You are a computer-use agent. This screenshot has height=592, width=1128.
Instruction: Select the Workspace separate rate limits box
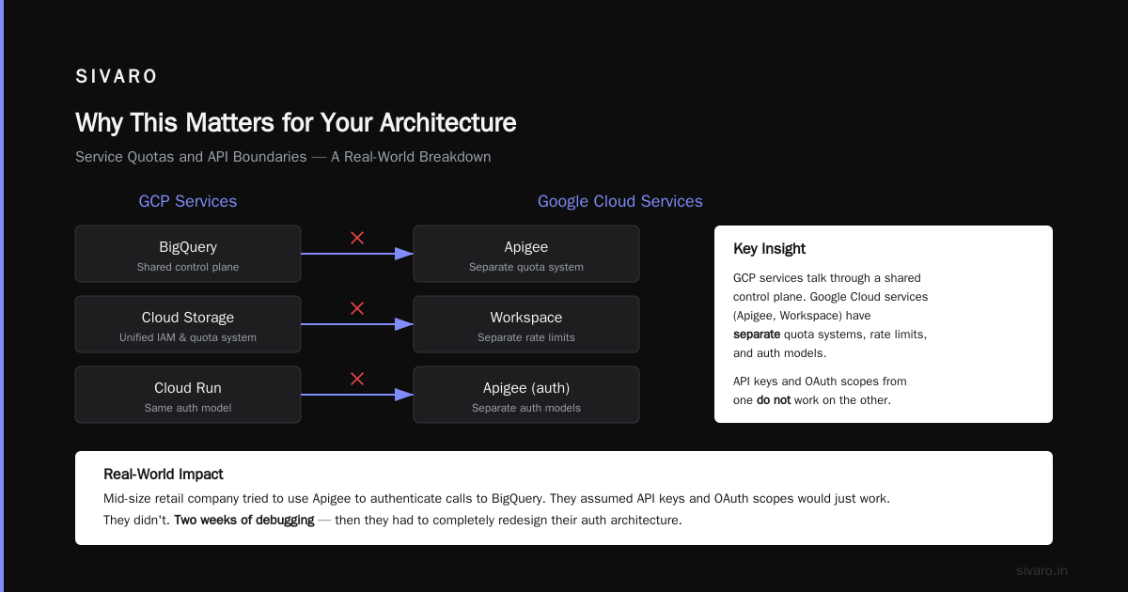(x=526, y=324)
